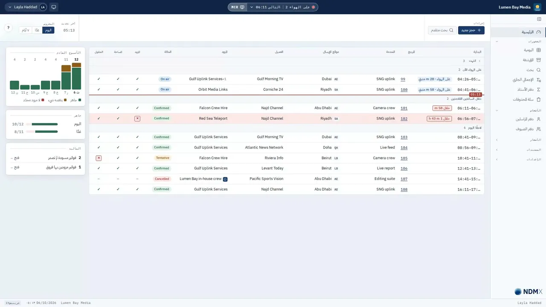Viewport: 546px width, 307px height.
Task: Open دفتر الأستاذ ledger sigma icon
Action: tap(538, 90)
